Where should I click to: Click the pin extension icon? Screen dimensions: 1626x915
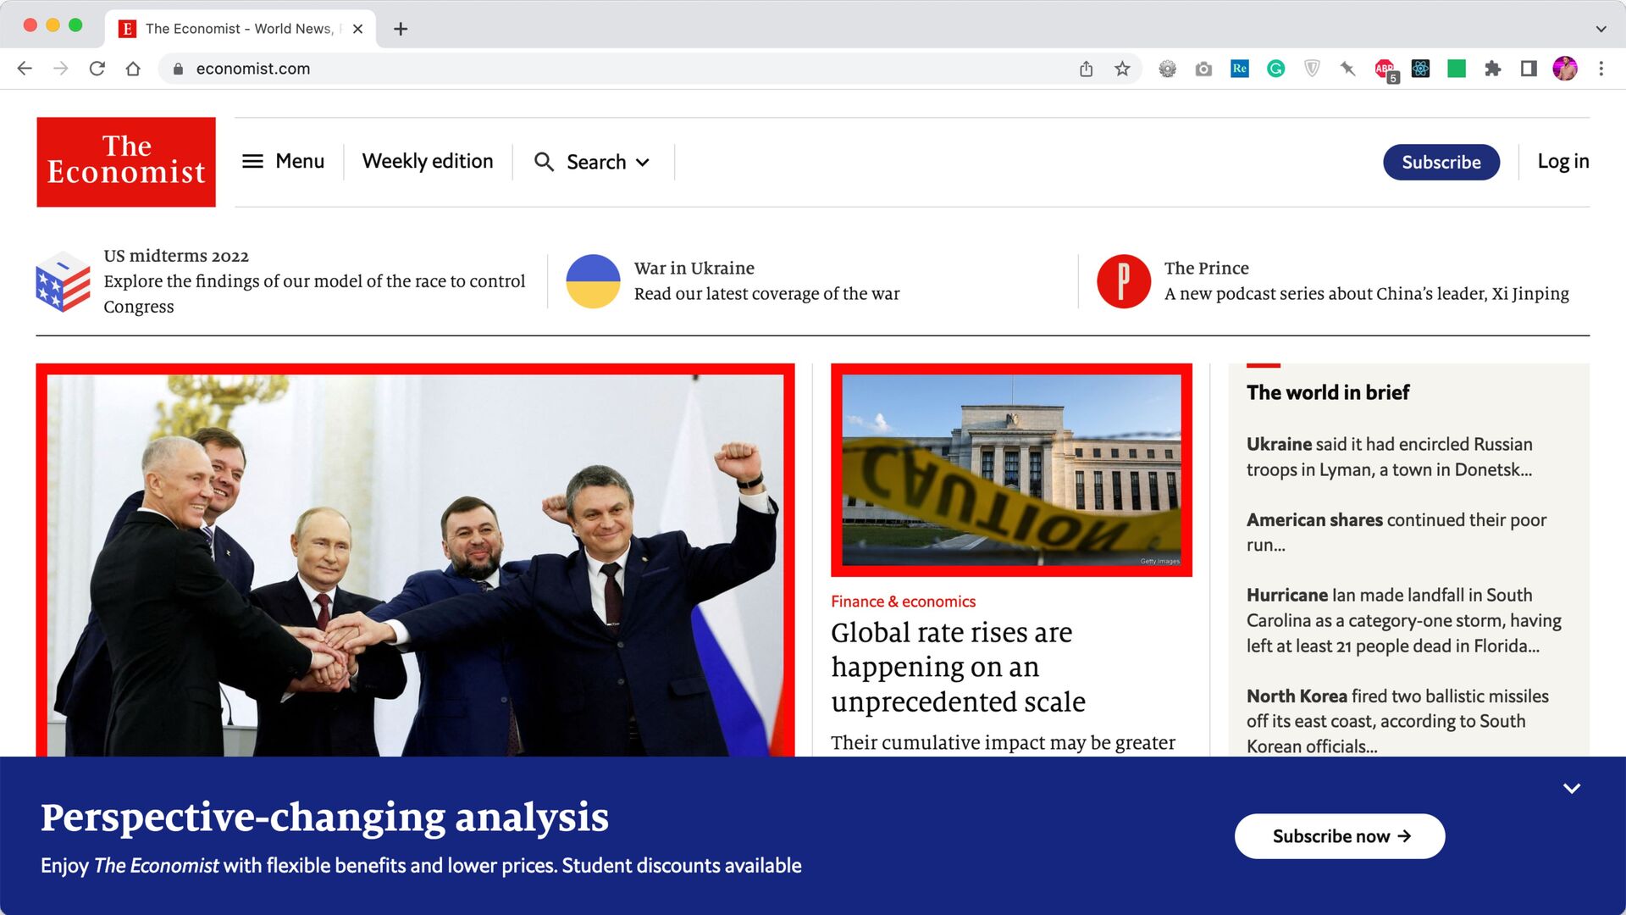1348,69
